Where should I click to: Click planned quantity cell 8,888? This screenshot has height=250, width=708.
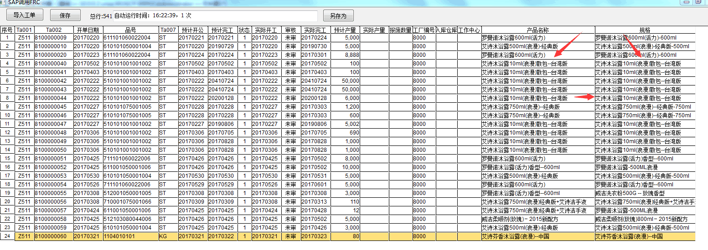(x=345, y=55)
